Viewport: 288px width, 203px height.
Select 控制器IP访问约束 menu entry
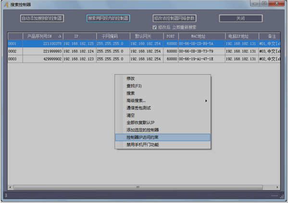click(163, 137)
